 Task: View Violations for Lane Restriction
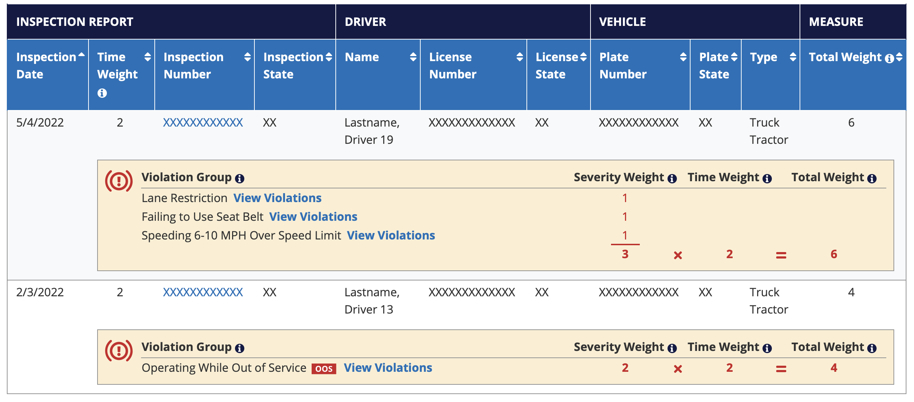(x=277, y=198)
